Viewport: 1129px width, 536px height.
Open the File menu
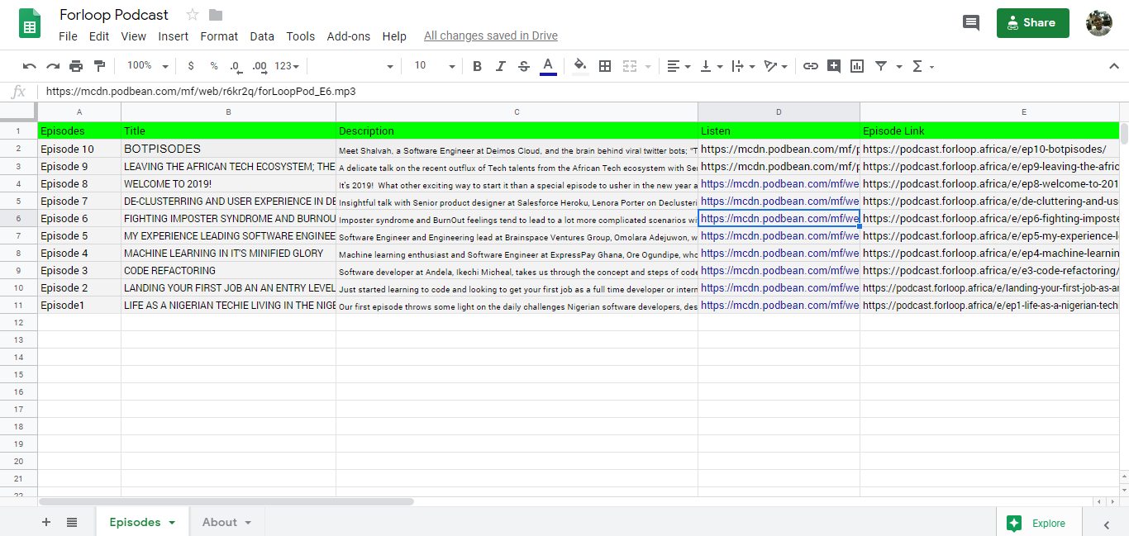(x=68, y=36)
